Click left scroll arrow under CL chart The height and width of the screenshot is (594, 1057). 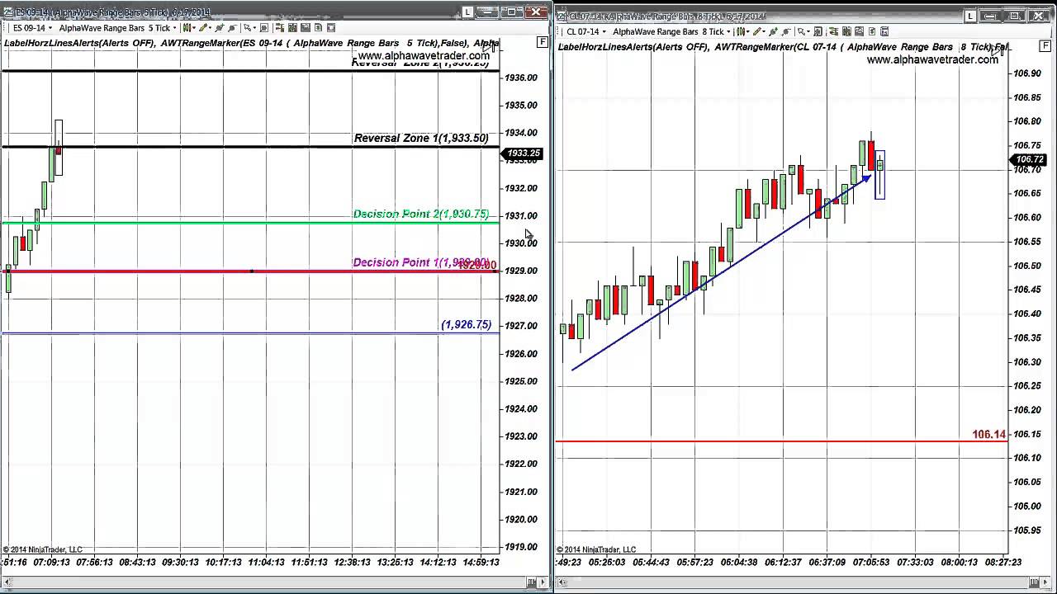(562, 584)
